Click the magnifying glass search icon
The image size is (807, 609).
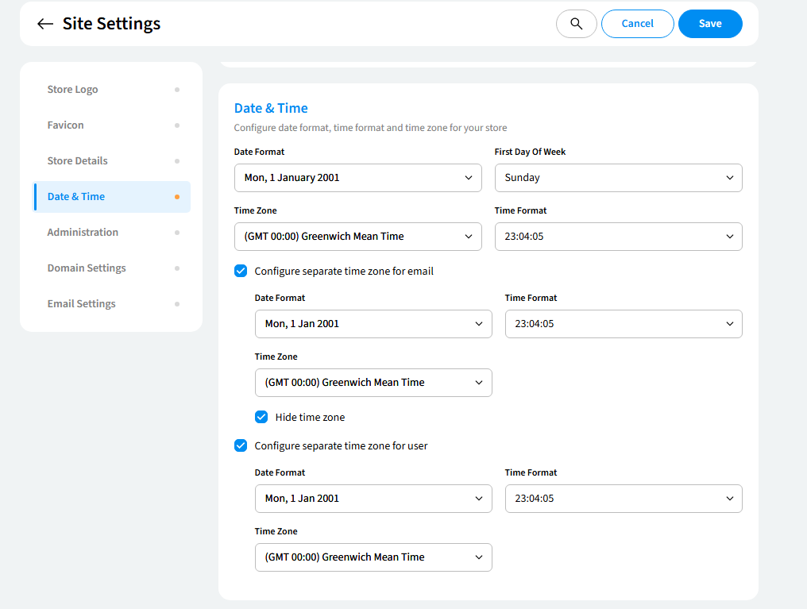(576, 24)
